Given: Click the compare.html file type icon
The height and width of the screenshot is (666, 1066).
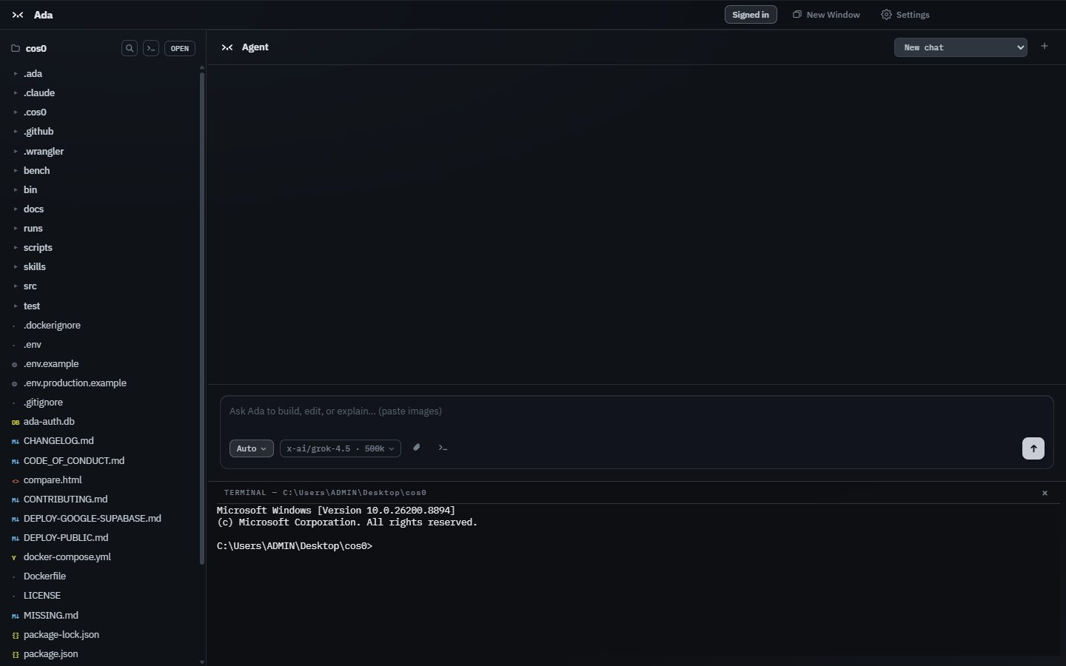Looking at the screenshot, I should (16, 480).
